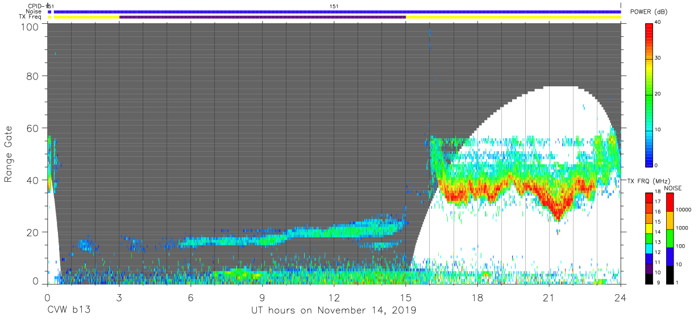Click the 'CVW b13' radar beam label
Viewport: 698px width, 322px height.
point(69,311)
